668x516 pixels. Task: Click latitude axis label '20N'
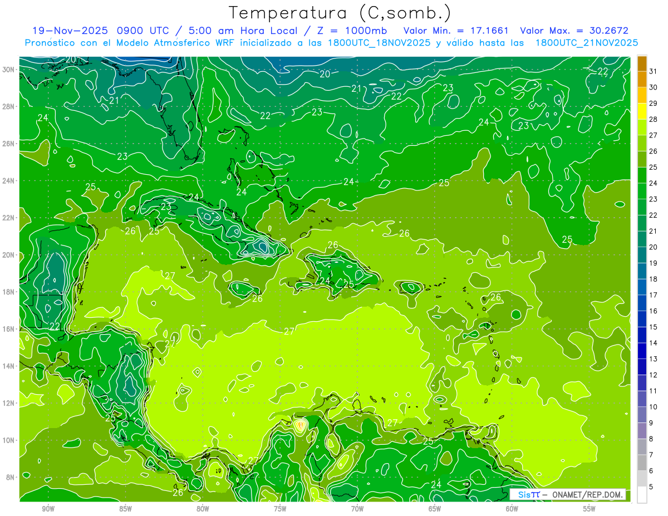coord(8,255)
